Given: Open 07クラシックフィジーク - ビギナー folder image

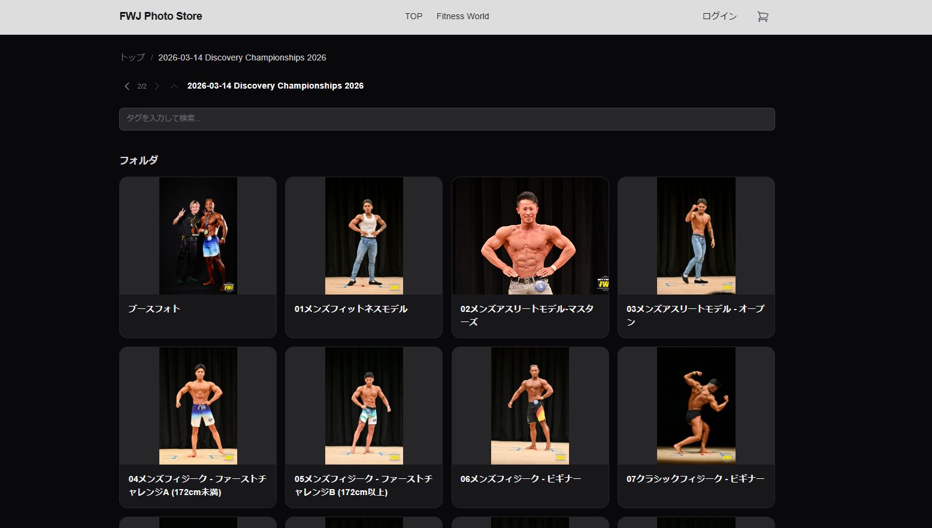Looking at the screenshot, I should click(x=696, y=406).
